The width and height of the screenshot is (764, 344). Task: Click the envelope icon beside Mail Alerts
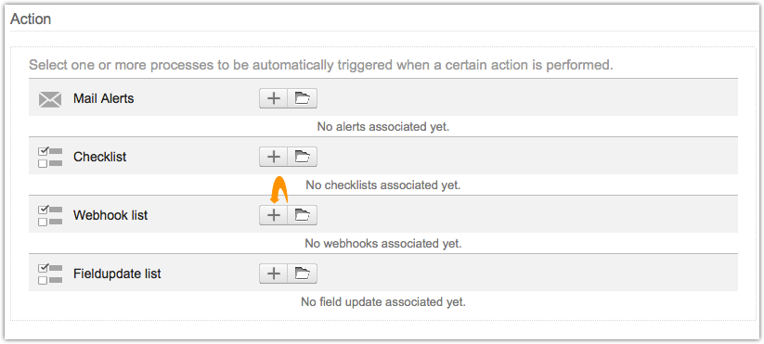point(50,99)
